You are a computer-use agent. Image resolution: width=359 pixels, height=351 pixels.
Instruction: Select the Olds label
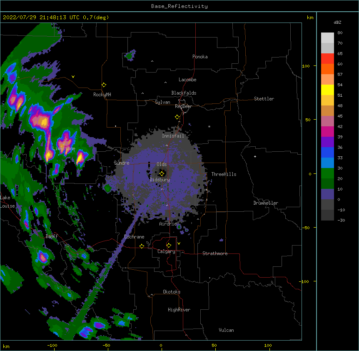[162, 164]
